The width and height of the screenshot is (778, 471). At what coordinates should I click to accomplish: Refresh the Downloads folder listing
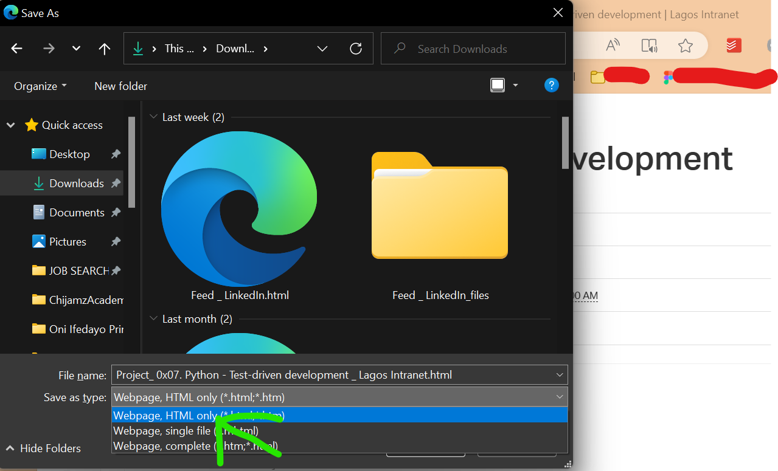[356, 49]
